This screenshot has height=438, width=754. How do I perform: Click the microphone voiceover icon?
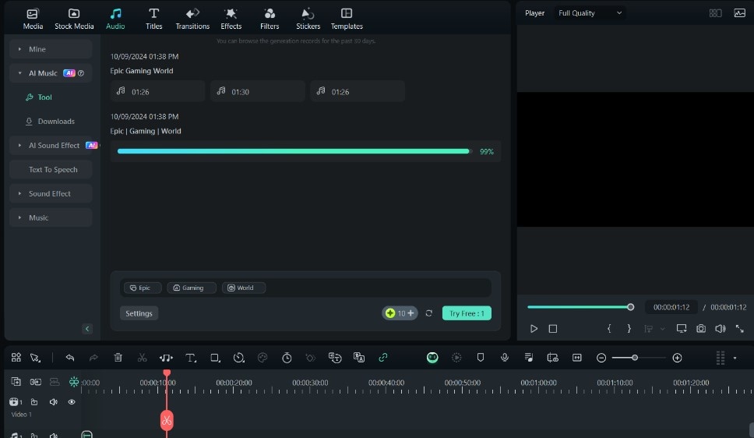click(505, 358)
